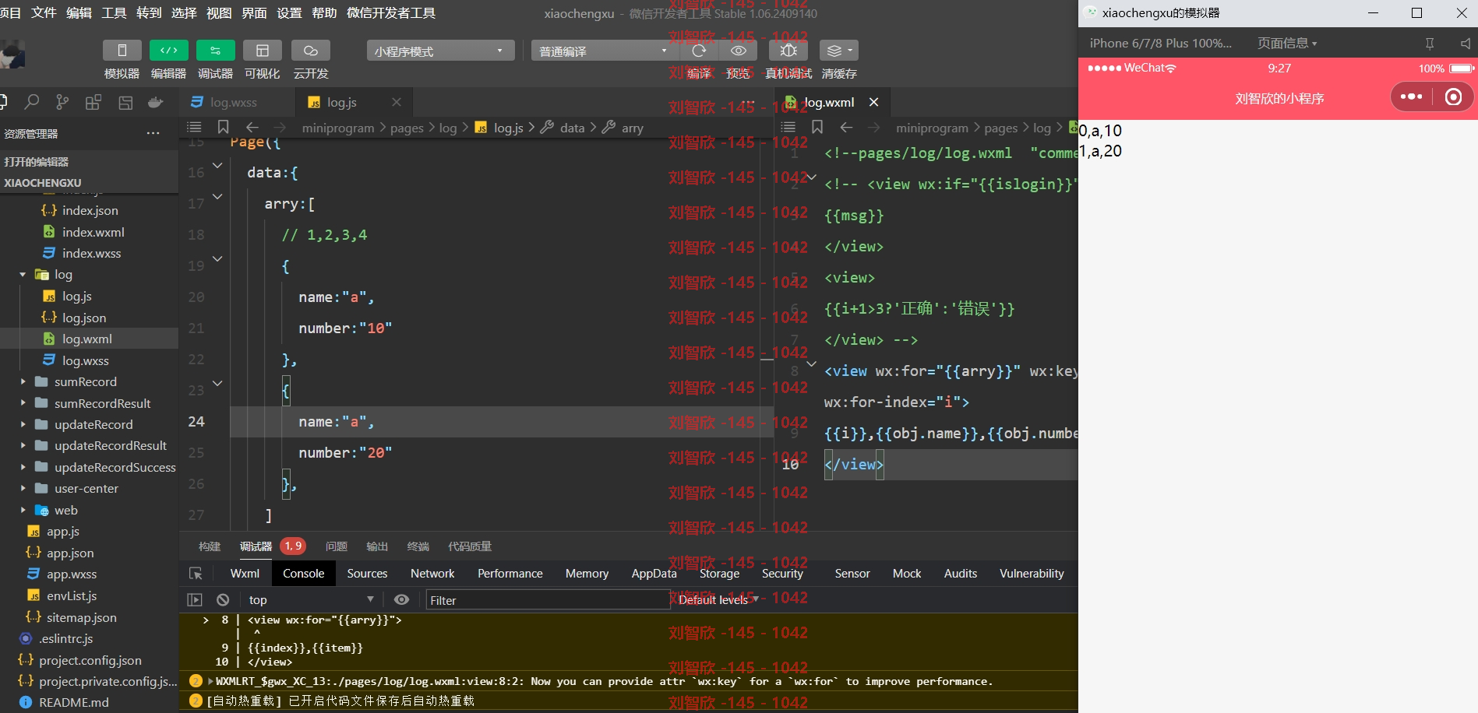Open the clear cache dropdown

[839, 51]
